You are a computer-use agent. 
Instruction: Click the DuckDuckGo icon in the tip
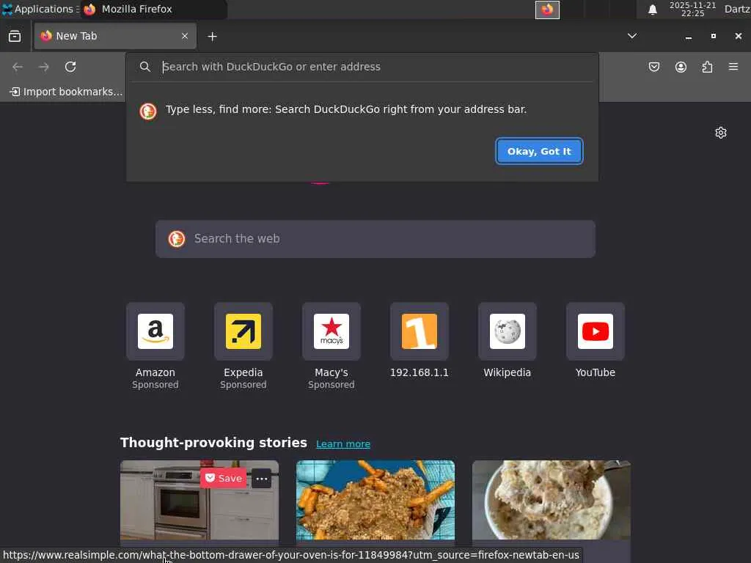148,111
